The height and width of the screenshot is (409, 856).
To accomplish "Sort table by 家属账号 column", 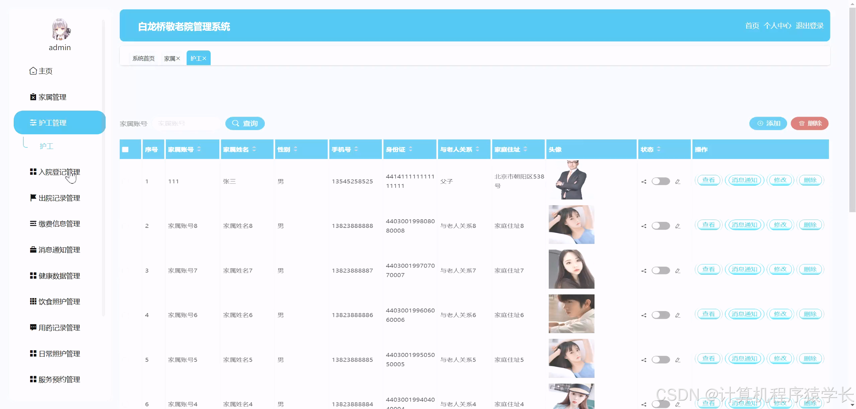I will (199, 149).
